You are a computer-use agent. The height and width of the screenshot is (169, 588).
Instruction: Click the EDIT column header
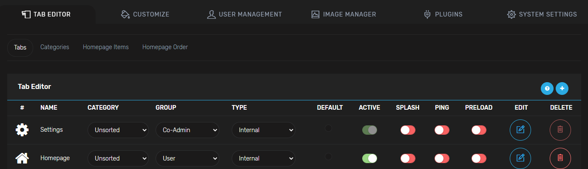[x=521, y=108]
